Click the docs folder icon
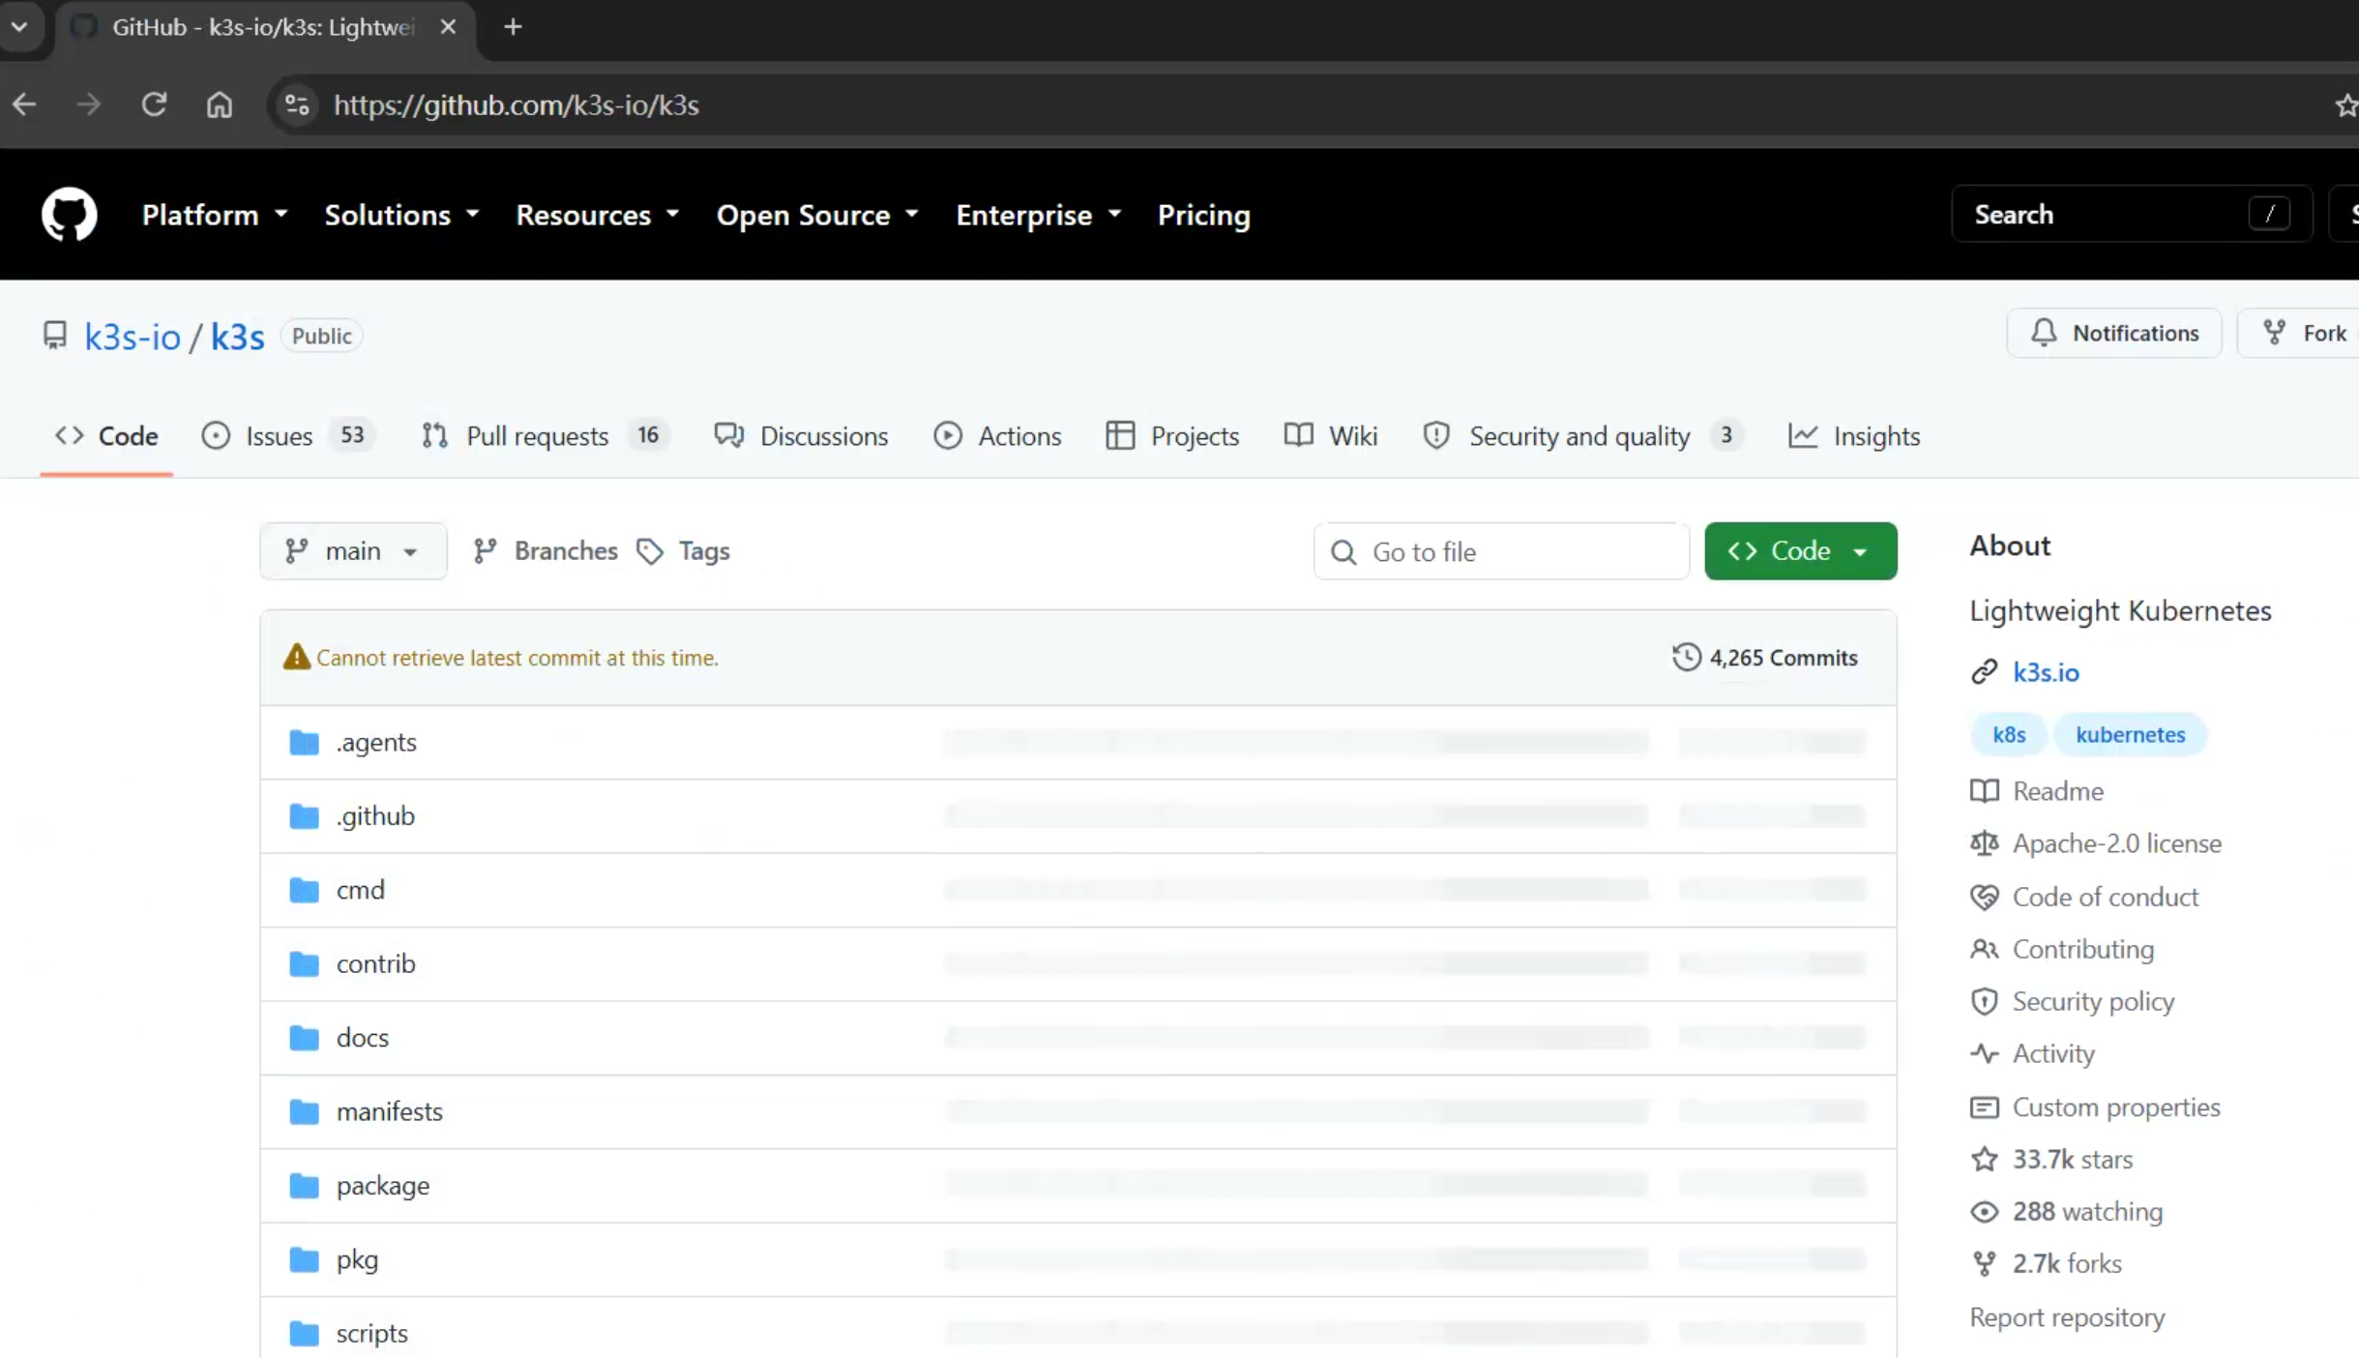Image resolution: width=2359 pixels, height=1358 pixels. tap(304, 1038)
